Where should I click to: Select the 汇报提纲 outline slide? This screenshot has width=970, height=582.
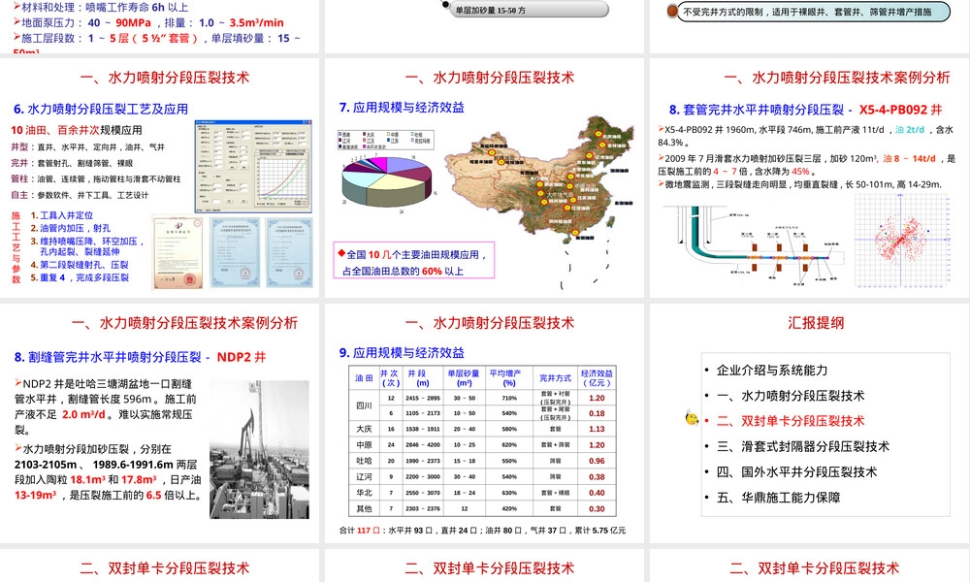(x=810, y=422)
